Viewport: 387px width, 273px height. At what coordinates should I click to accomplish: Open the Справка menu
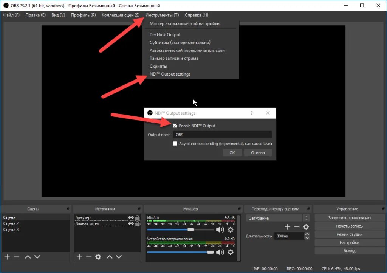(197, 15)
